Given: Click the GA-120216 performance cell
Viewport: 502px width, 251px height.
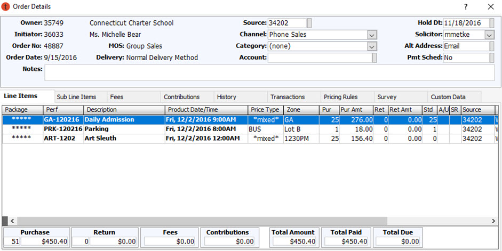Looking at the screenshot, I should click(63, 120).
